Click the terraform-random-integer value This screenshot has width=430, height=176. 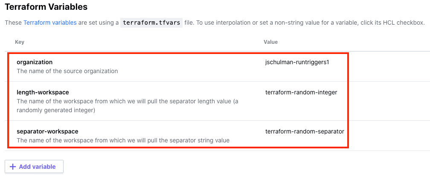click(301, 92)
